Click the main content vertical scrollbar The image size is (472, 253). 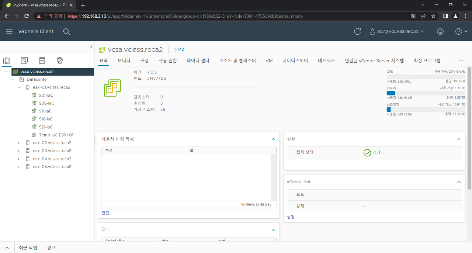click(x=469, y=128)
